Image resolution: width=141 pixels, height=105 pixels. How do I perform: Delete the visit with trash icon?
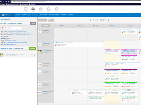tap(35, 55)
